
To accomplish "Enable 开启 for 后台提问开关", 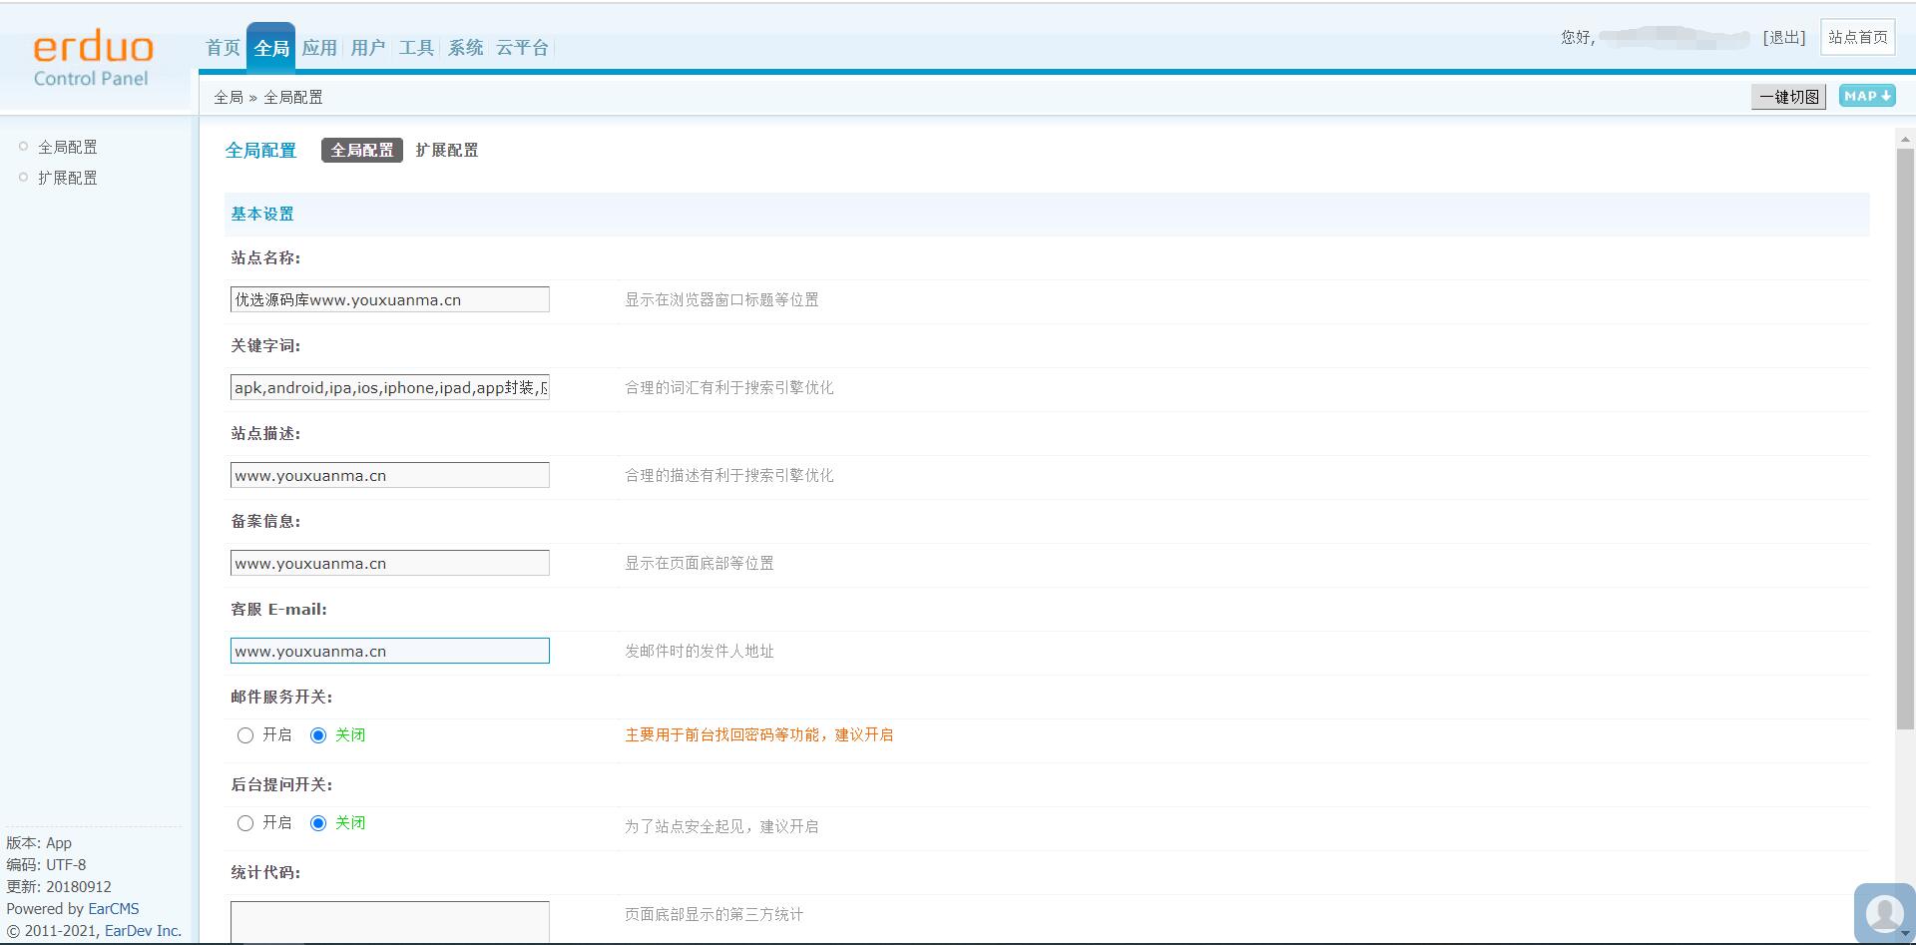I will tap(245, 823).
